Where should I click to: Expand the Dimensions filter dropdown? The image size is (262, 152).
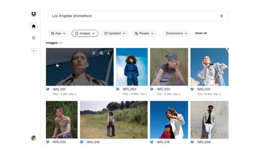pos(176,33)
